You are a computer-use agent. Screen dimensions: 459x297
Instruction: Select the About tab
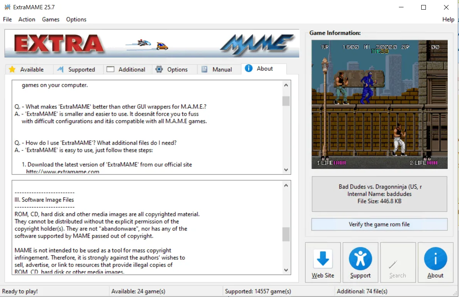[x=264, y=69]
